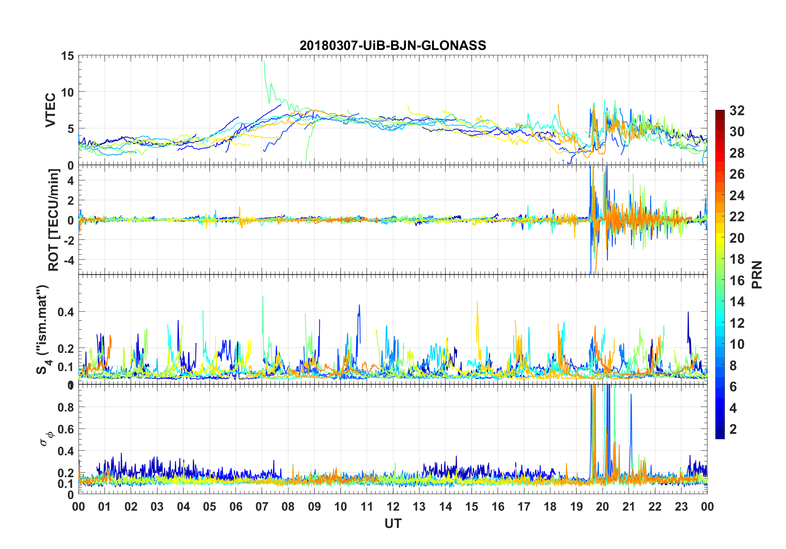786x549 pixels.
Task: Click colorbar tick label 22
Action: coord(737,217)
